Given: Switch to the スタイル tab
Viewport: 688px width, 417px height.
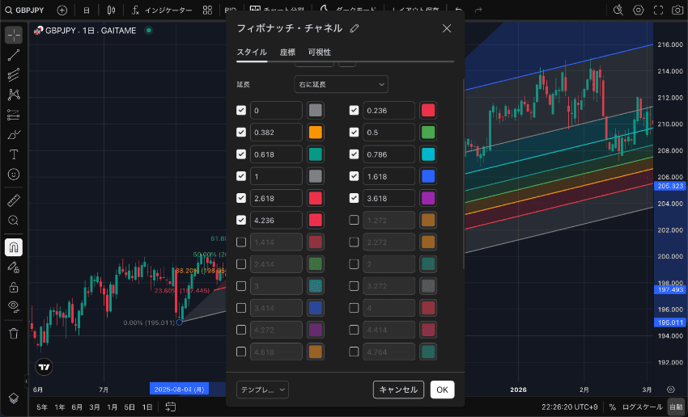Looking at the screenshot, I should click(x=252, y=52).
